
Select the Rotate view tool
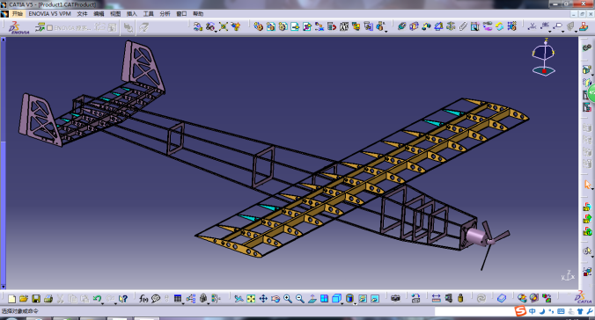pyautogui.click(x=275, y=299)
